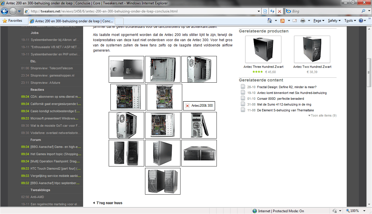Open the Feeds dropdown arrow
This screenshot has height=214, width=372.
tap(289, 21)
